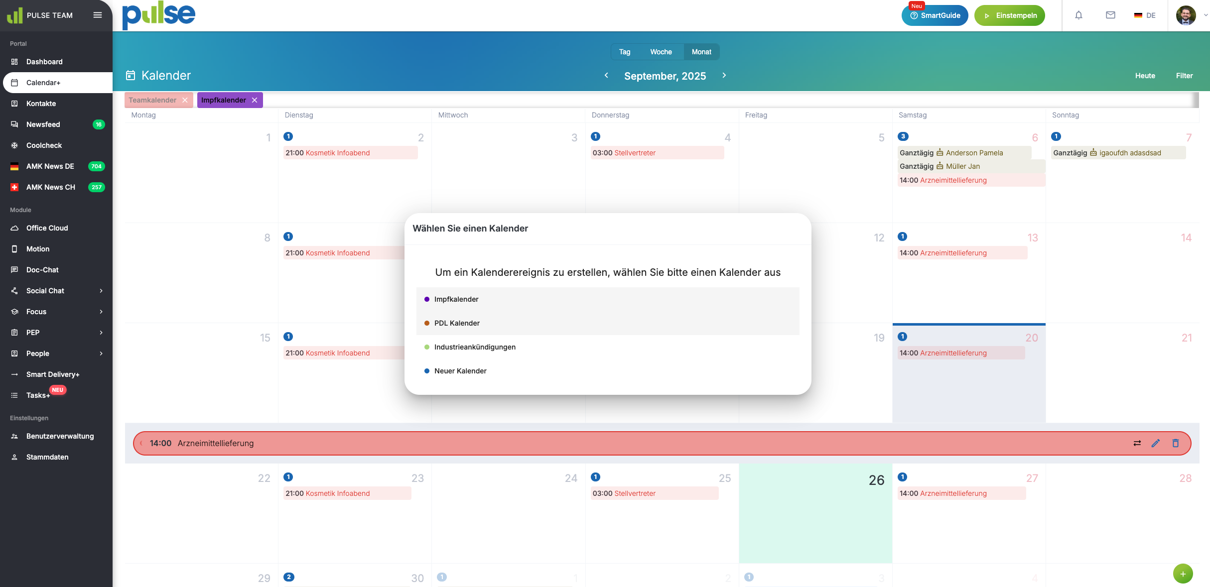Switch to the Woche view tab
Screen dimensions: 1210x587
tap(661, 52)
